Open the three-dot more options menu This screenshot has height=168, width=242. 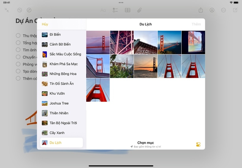[x=224, y=10]
